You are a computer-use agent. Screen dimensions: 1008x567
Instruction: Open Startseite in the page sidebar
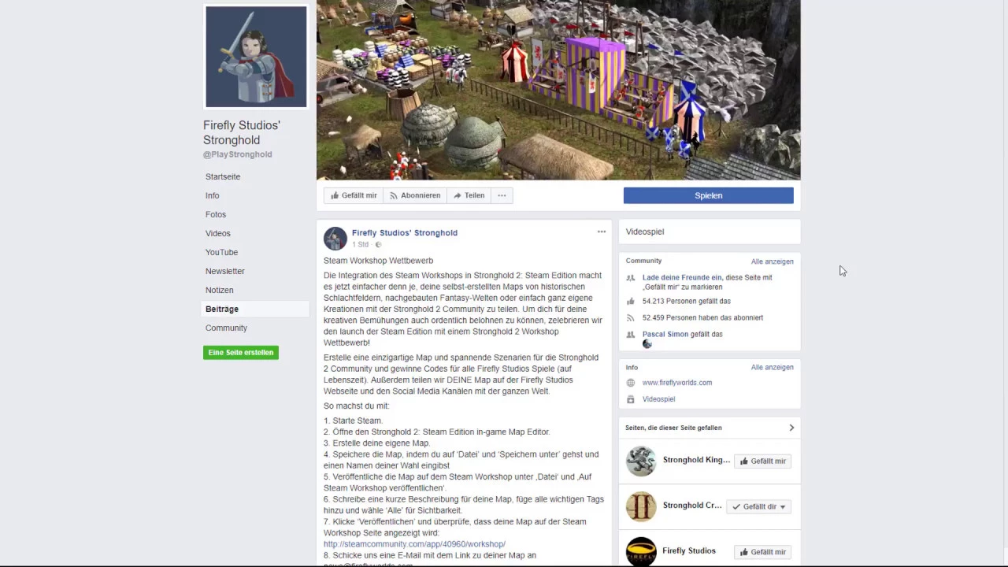coord(223,176)
